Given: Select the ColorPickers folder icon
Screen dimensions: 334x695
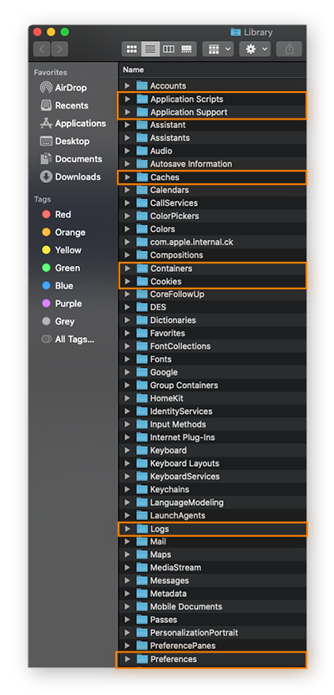Looking at the screenshot, I should point(142,216).
